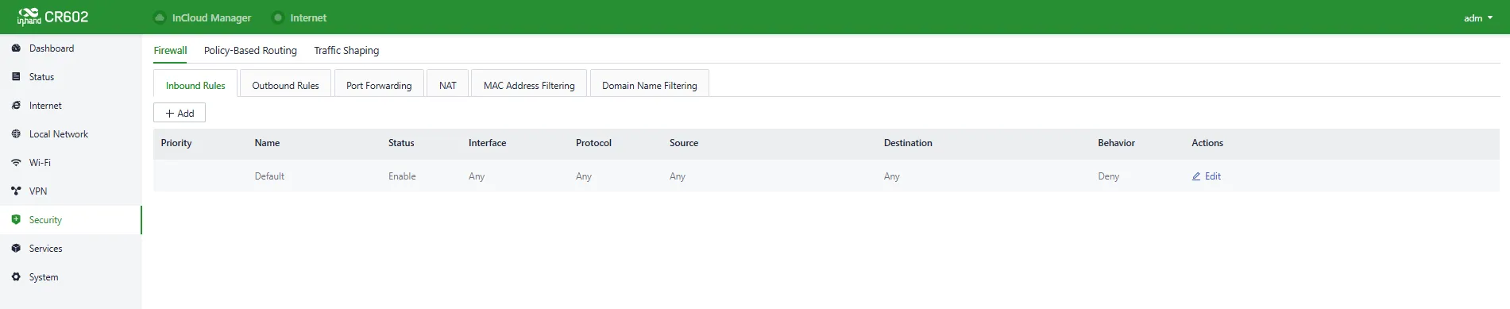Click the InCloud Manager cloud status icon
The image size is (1510, 309).
click(x=160, y=17)
